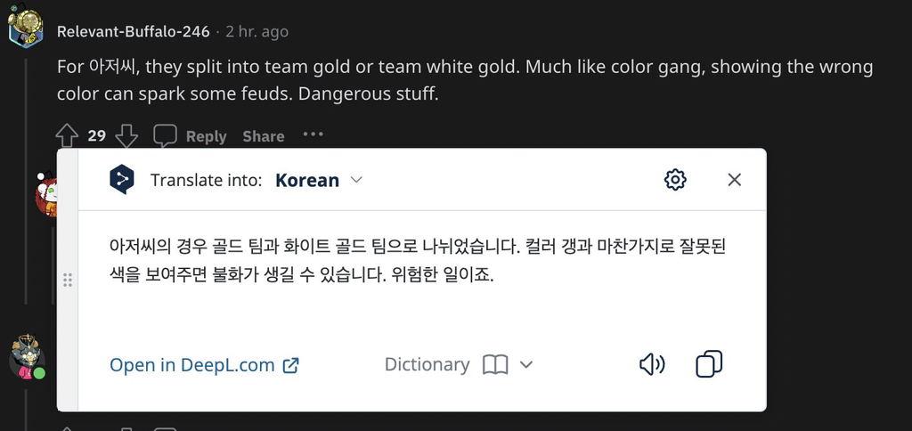Close the DeepL translation popup
912x431 pixels.
click(x=735, y=180)
